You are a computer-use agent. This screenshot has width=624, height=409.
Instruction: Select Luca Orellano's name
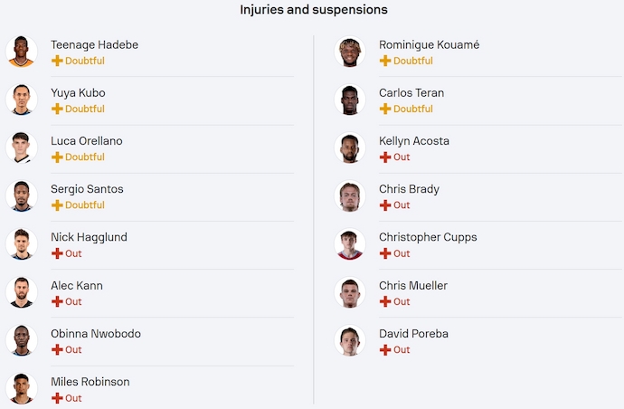coord(86,141)
